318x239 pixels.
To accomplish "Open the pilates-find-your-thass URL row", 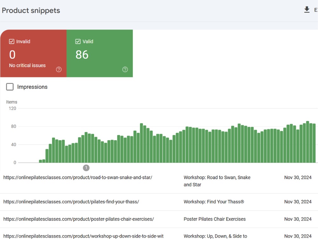I will pos(159,202).
